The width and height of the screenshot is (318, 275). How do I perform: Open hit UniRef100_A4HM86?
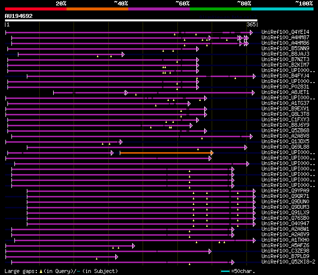pos(285,43)
